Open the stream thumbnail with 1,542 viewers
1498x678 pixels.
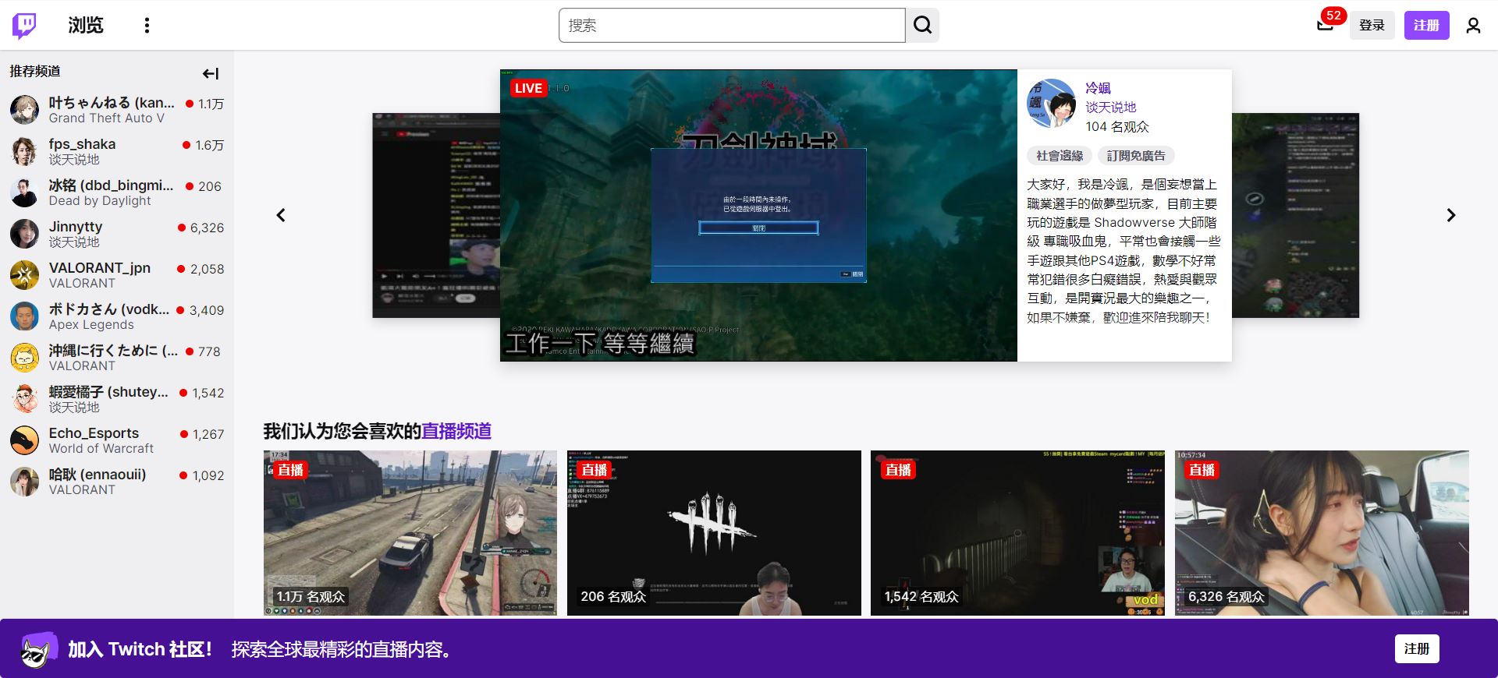point(1017,533)
